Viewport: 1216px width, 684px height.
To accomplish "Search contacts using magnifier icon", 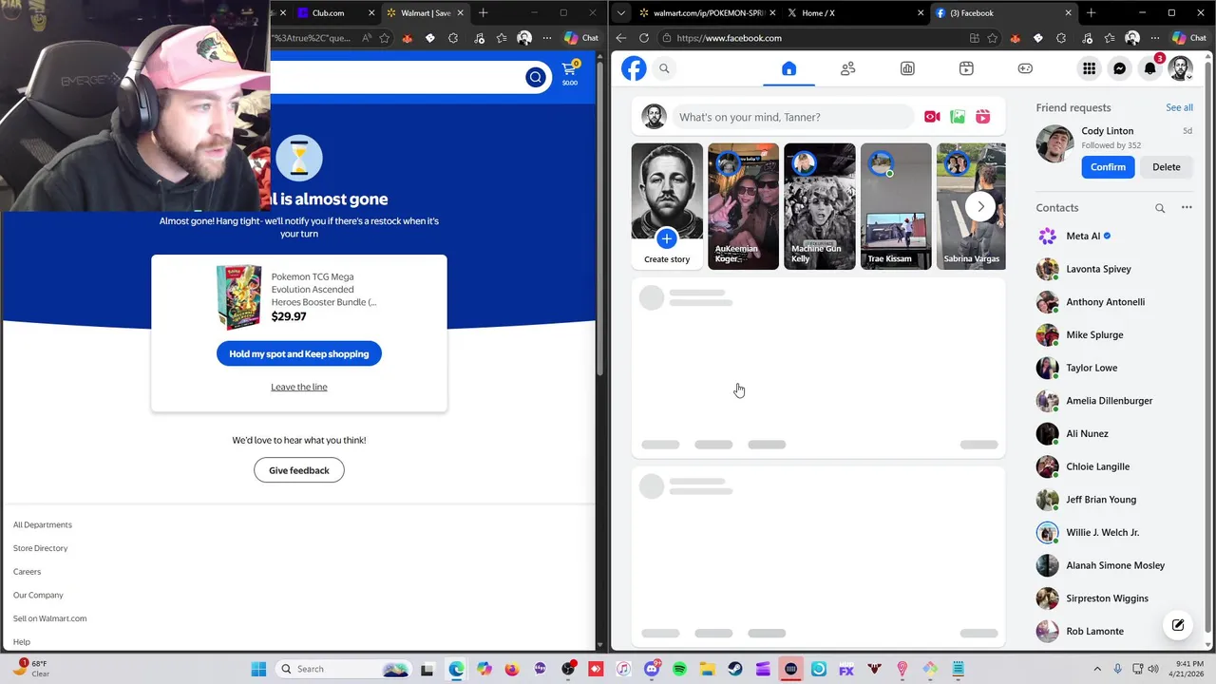I will [1160, 208].
